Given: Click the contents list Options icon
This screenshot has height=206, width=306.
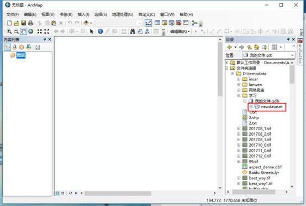Looking at the screenshot, I should point(38,47).
